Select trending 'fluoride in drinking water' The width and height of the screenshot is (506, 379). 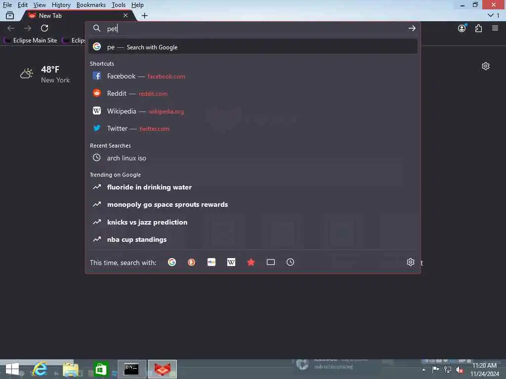click(x=253, y=187)
